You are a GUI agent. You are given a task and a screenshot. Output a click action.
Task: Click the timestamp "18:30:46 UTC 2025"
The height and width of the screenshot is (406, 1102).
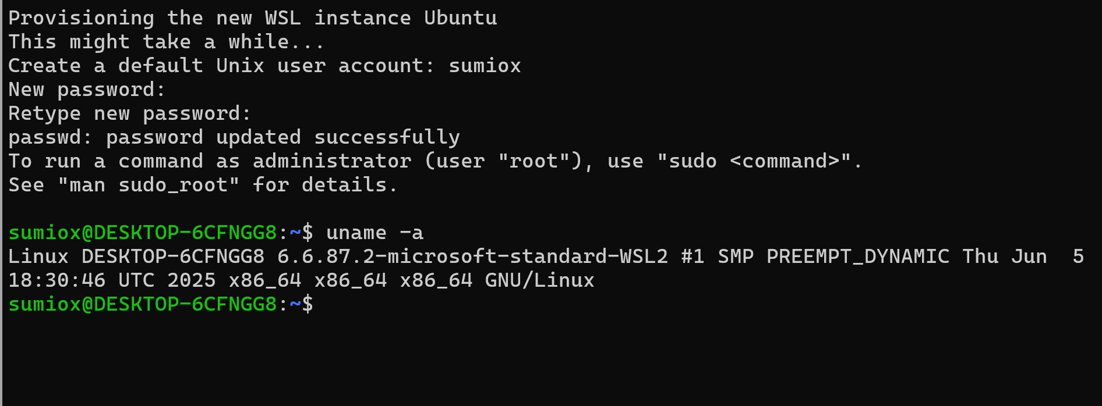[x=111, y=280]
